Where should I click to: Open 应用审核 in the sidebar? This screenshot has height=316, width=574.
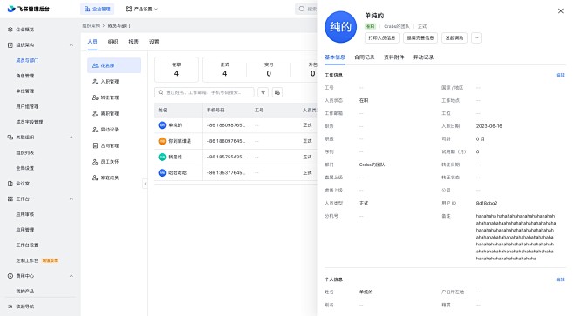25,214
